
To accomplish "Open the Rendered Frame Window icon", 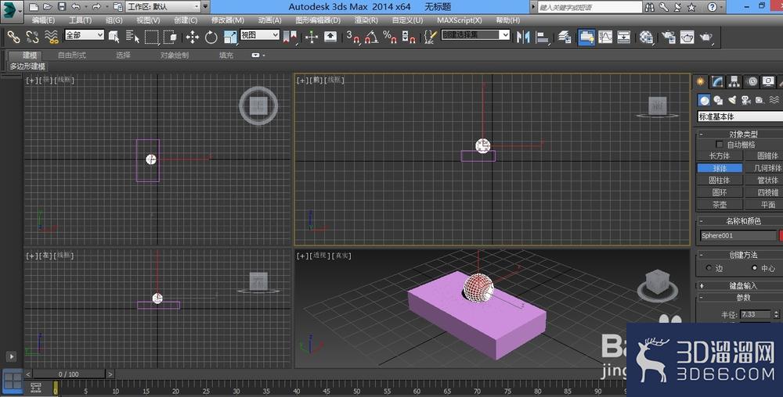I will pos(687,37).
